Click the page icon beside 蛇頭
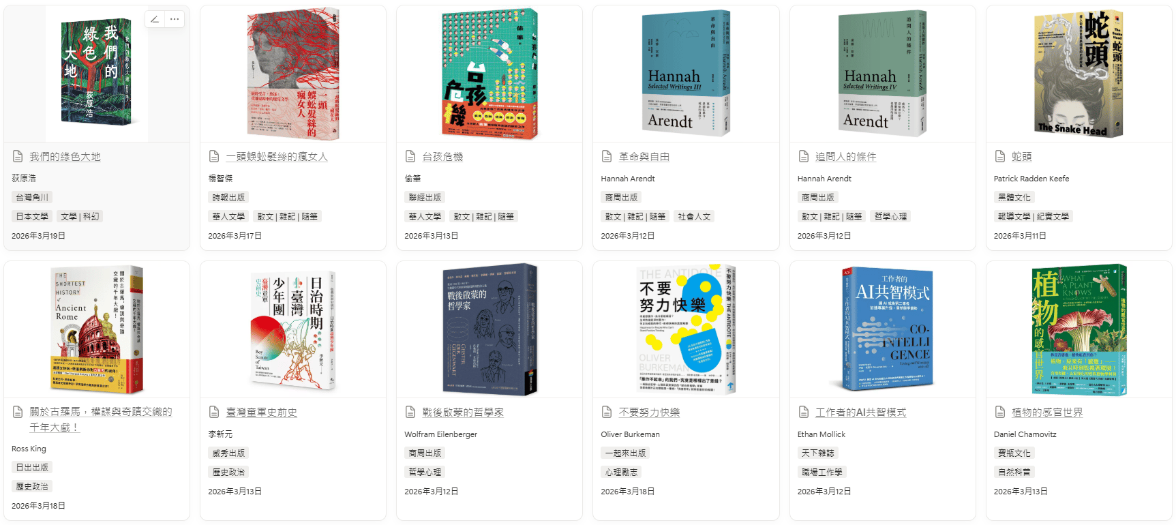Viewport: 1176px width, 525px height. point(1000,156)
